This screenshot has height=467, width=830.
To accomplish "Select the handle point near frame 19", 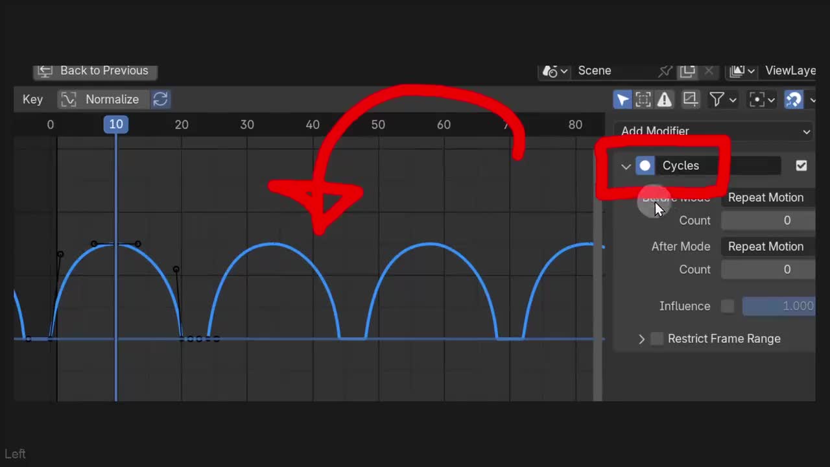I will tap(176, 269).
